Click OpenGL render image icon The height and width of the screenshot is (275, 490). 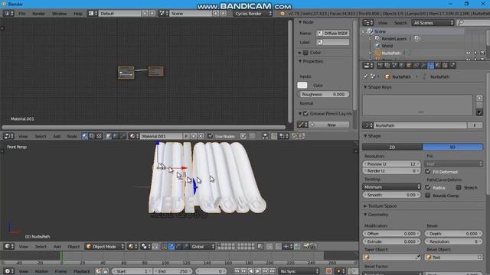306,247
